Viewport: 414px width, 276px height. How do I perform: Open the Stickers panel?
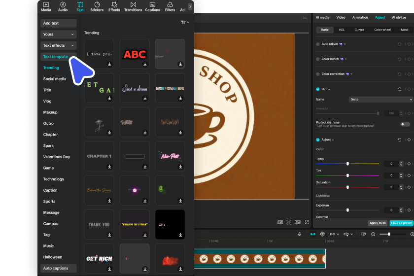tap(97, 7)
